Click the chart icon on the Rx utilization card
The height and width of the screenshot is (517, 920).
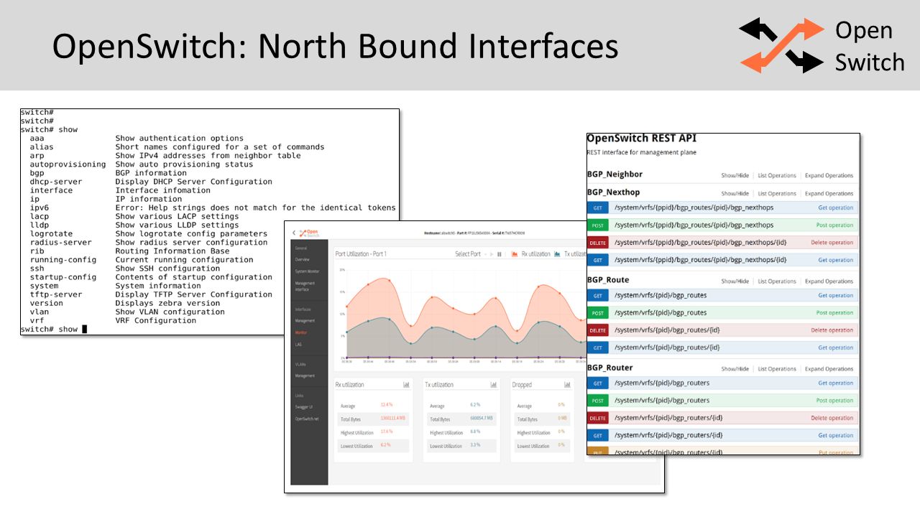click(x=407, y=385)
